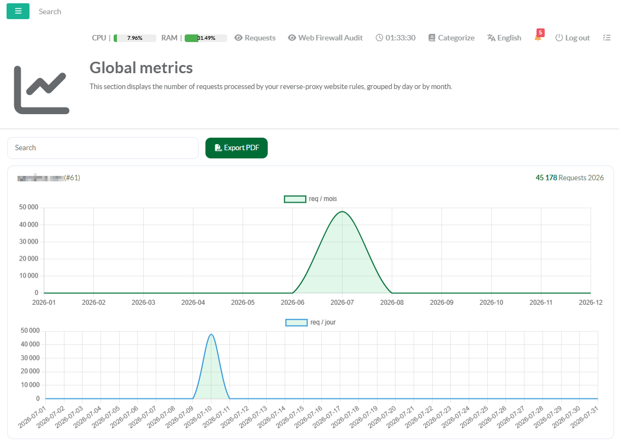Toggle the req / jour legend entry
This screenshot has width=619, height=443.
(x=310, y=322)
